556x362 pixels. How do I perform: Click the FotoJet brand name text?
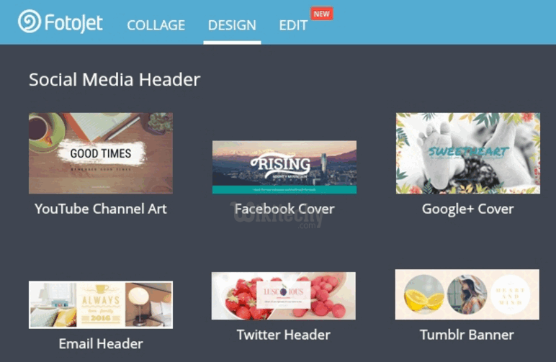tap(73, 23)
